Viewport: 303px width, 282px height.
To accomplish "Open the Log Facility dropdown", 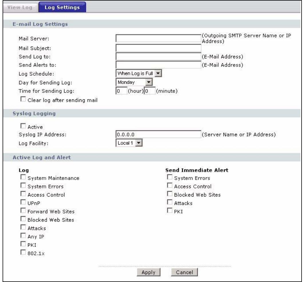I will tap(129, 143).
